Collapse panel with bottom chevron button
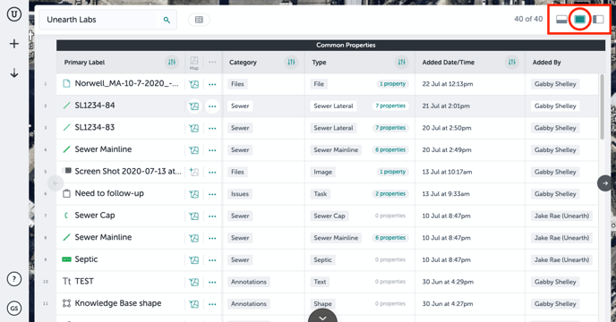 point(322,317)
